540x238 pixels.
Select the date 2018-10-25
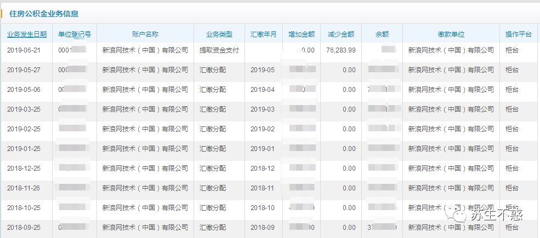[24, 208]
